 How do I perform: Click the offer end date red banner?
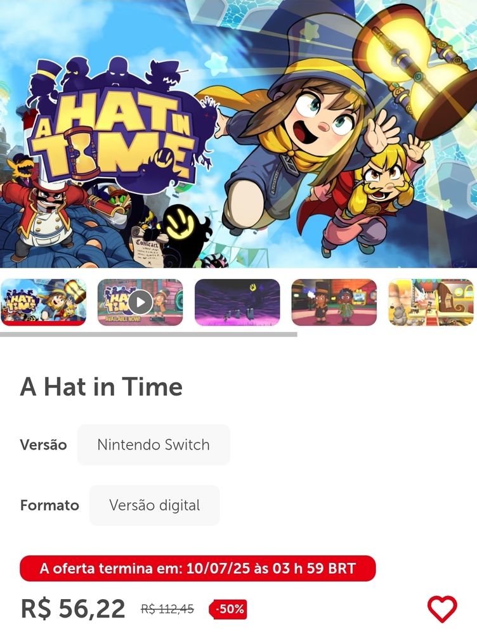(197, 568)
